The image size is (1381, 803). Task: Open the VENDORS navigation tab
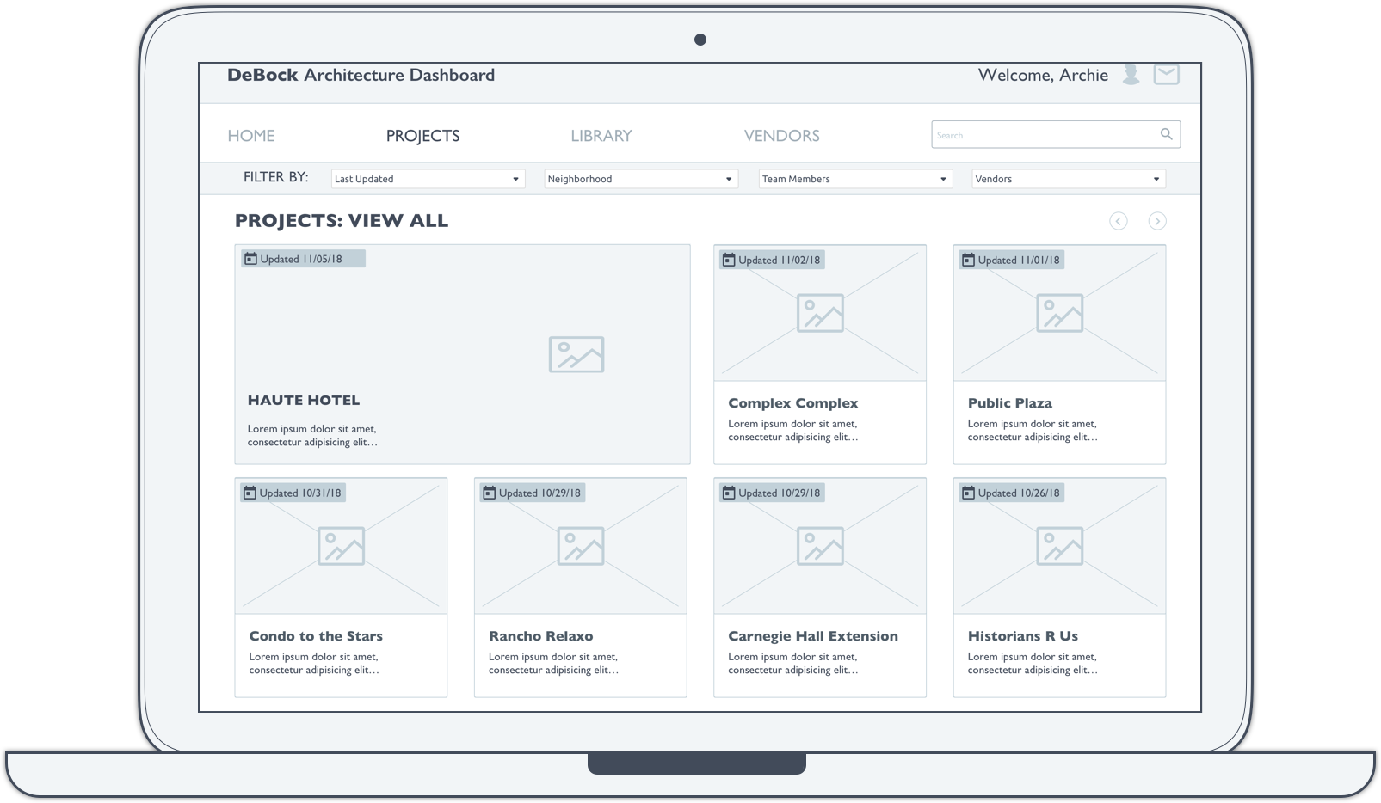782,136
